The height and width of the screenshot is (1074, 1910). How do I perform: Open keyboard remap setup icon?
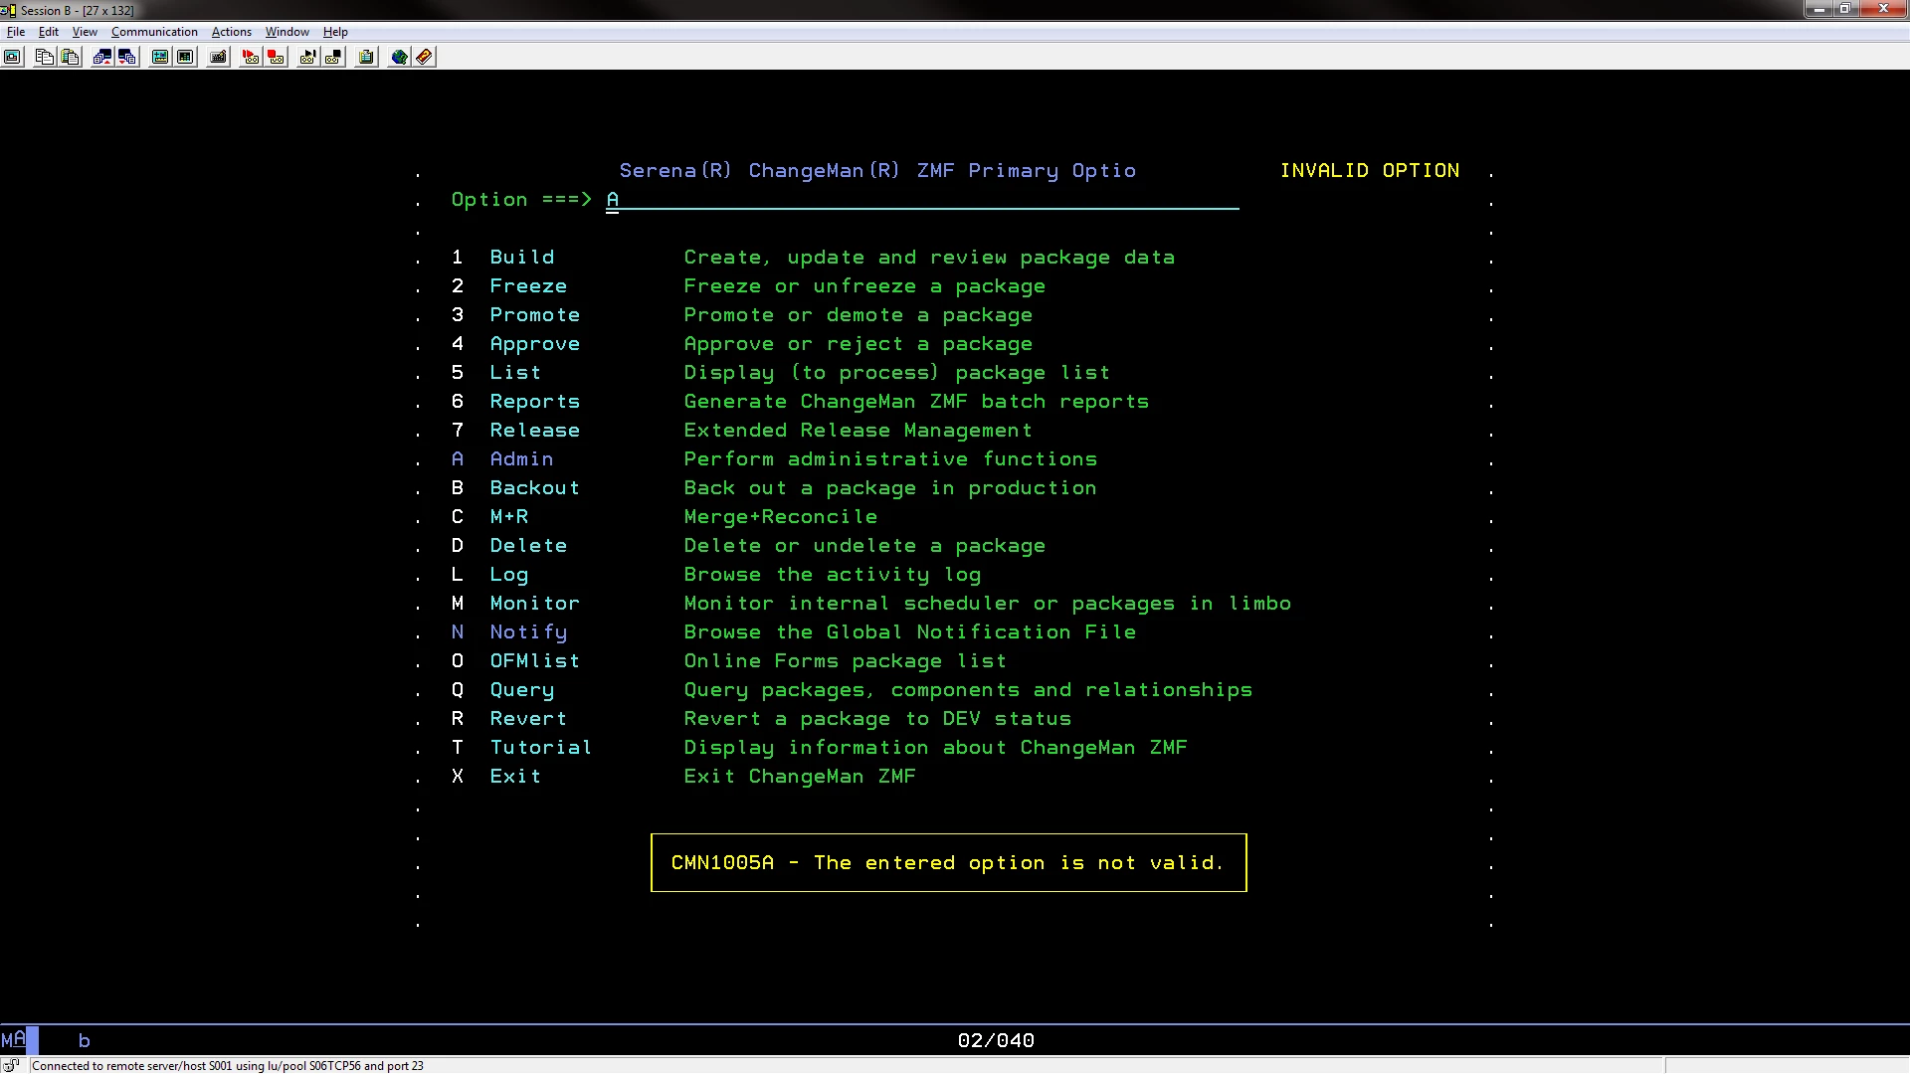[218, 57]
